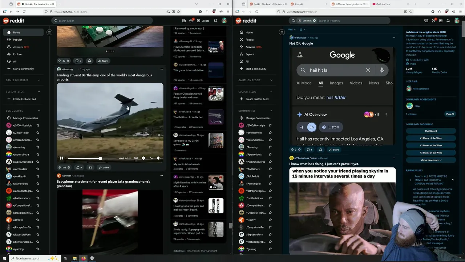Open Best sort dropdown in r/memes
The height and width of the screenshot is (262, 465).
click(292, 29)
